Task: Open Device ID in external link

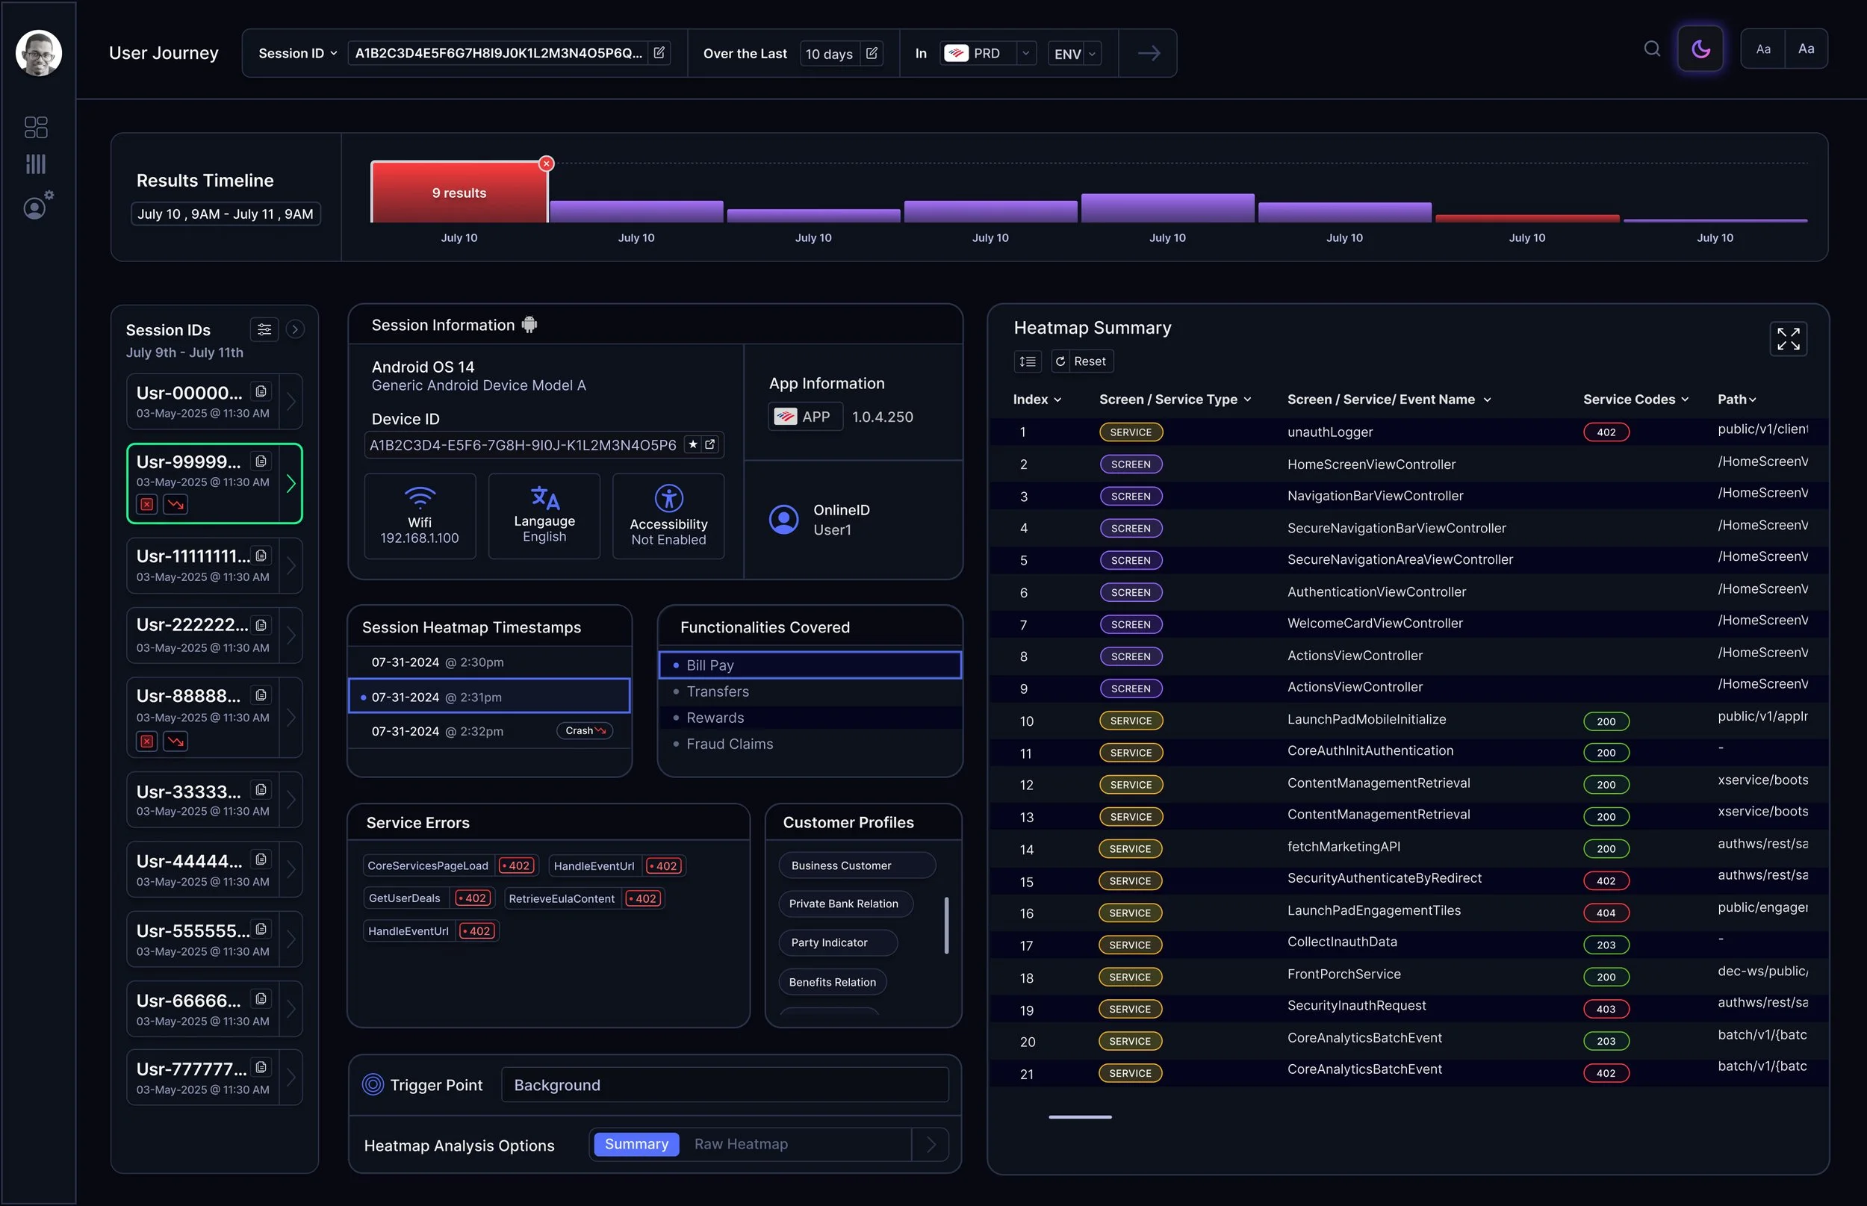Action: tap(710, 445)
